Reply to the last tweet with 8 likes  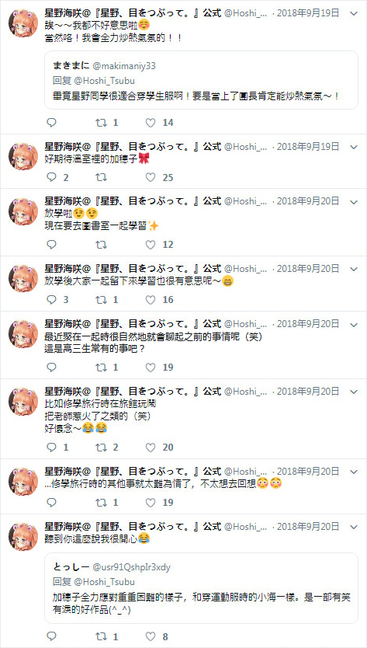(x=52, y=637)
